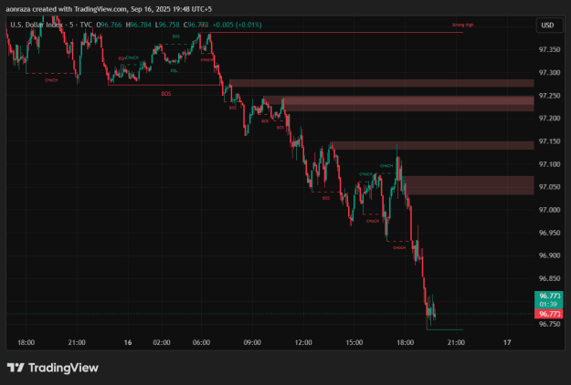Click the 96.850 price axis label

pos(549,278)
